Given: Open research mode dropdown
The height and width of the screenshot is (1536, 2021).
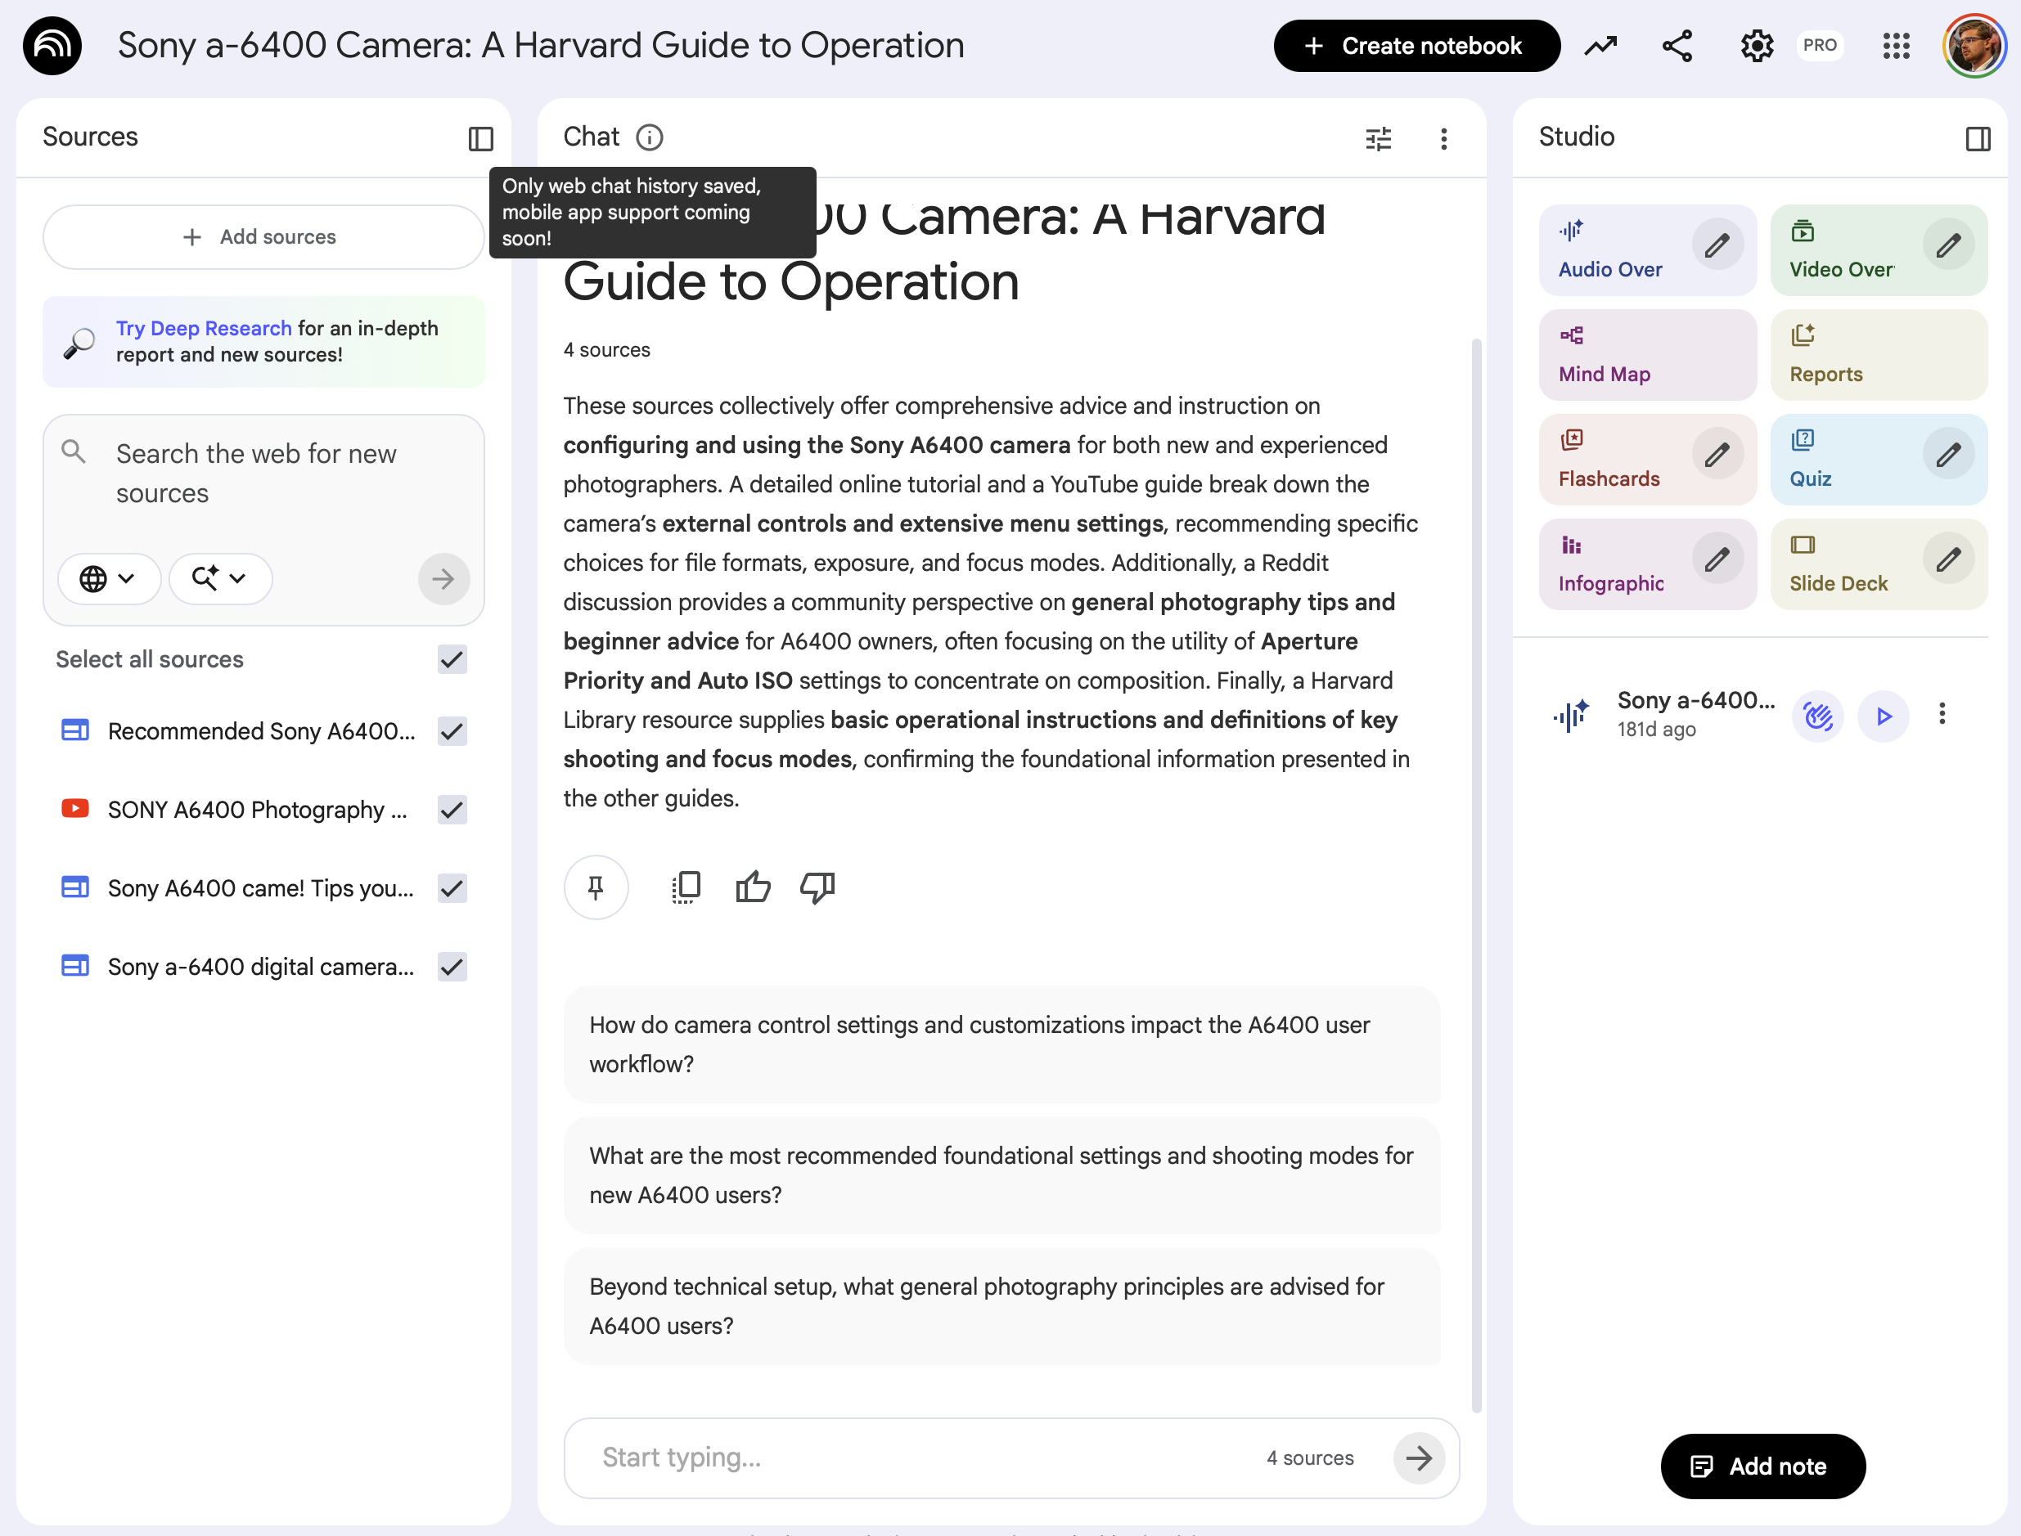Looking at the screenshot, I should [219, 577].
